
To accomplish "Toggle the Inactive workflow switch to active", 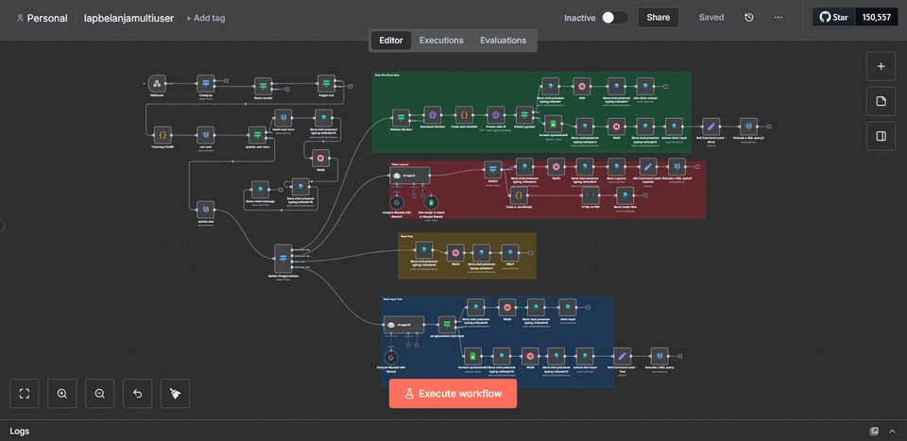I will pos(614,17).
